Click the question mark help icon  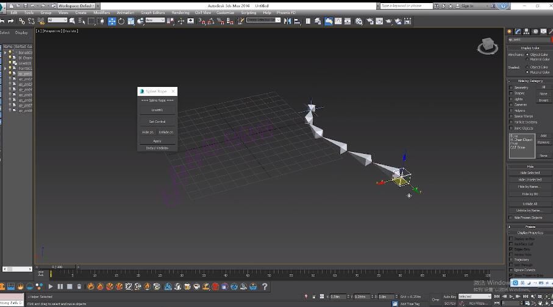[x=265, y=286]
